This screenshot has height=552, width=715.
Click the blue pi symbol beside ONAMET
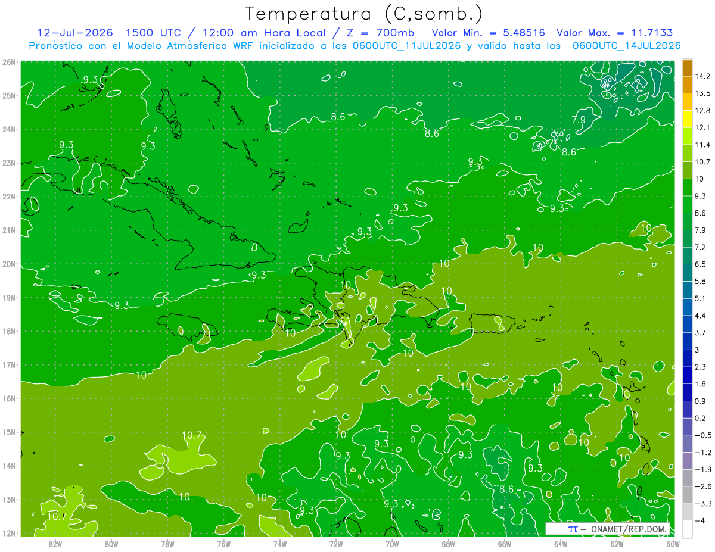573,529
